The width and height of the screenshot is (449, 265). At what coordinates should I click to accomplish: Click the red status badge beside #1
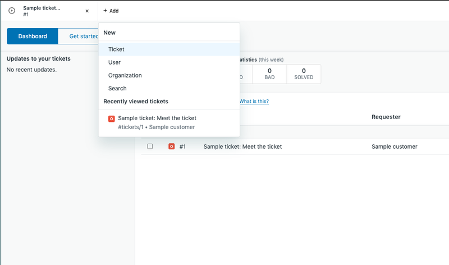pyautogui.click(x=172, y=147)
